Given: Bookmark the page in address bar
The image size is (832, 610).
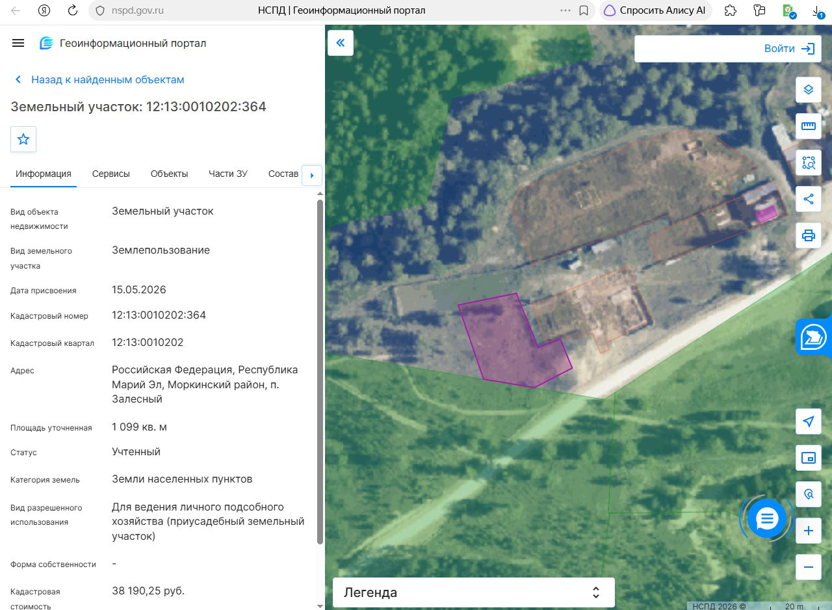Looking at the screenshot, I should [584, 10].
